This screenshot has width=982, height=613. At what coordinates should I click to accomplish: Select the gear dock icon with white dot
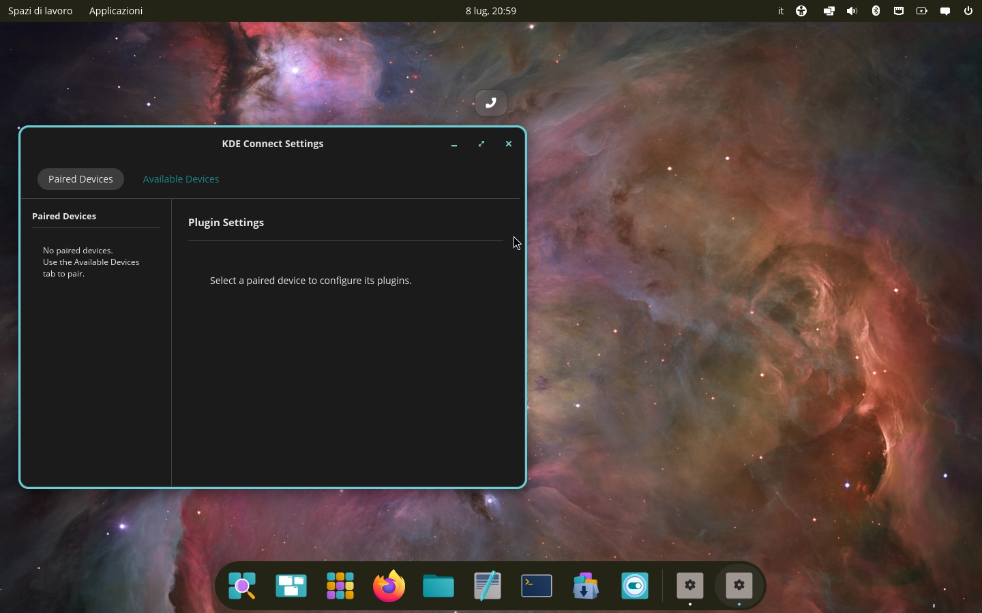tap(690, 586)
